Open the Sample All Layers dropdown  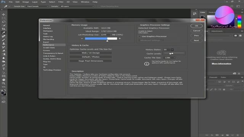[77, 6]
